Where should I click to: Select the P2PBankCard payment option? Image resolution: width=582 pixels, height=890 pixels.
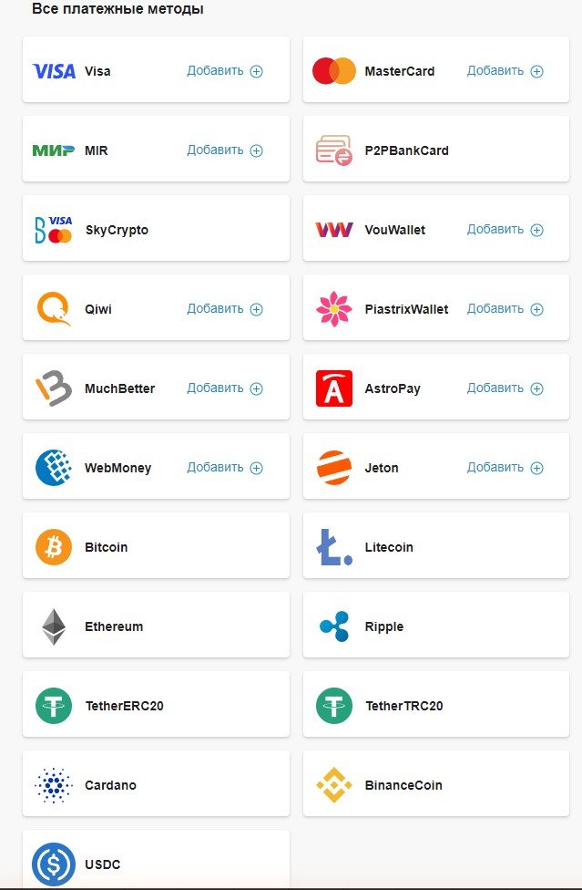point(435,150)
